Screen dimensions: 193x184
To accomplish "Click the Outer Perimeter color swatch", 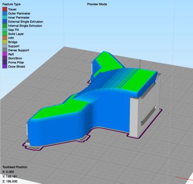I will (x=5, y=13).
